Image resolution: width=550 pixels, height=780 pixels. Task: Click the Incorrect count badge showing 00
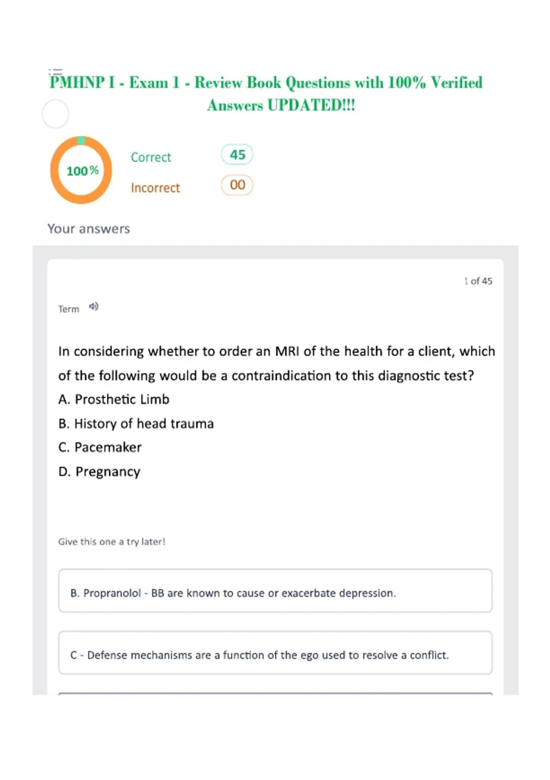pyautogui.click(x=237, y=185)
